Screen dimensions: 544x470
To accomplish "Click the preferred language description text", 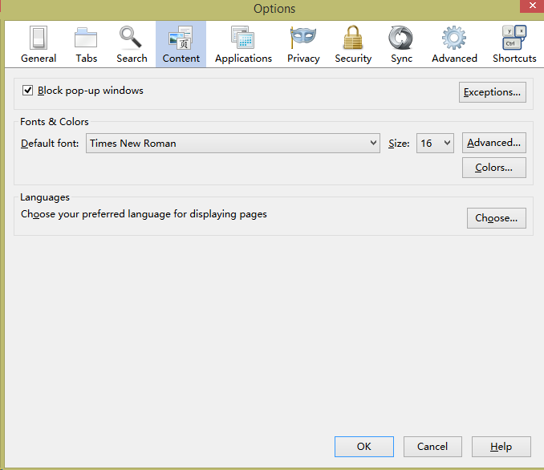I will tap(144, 214).
